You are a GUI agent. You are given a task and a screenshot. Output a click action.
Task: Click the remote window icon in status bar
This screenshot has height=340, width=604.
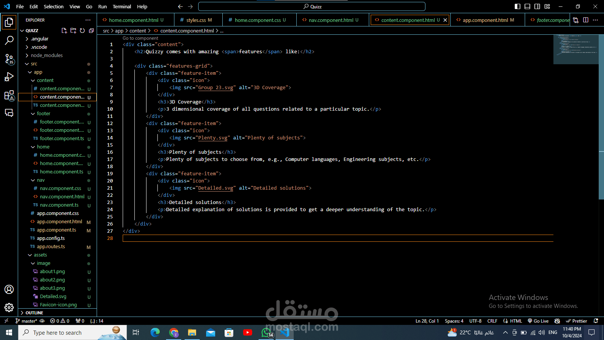[x=6, y=321]
